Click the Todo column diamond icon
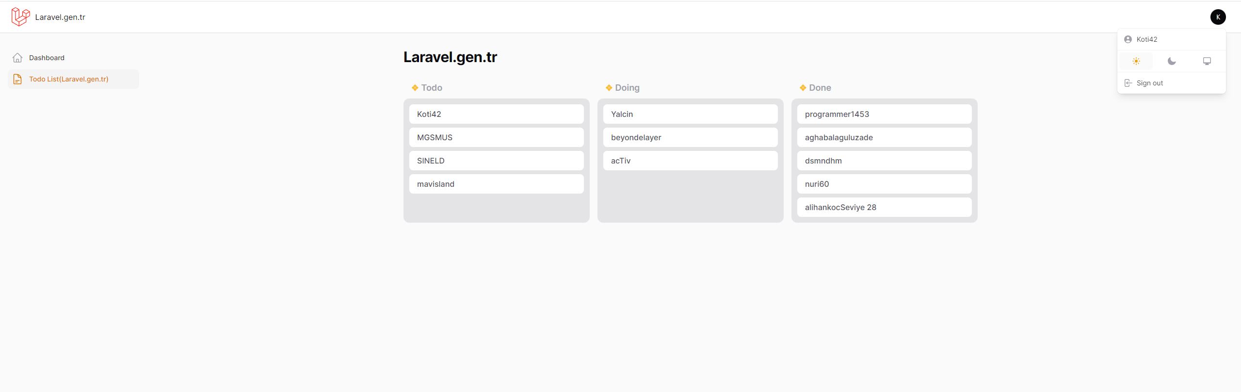 pyautogui.click(x=415, y=88)
